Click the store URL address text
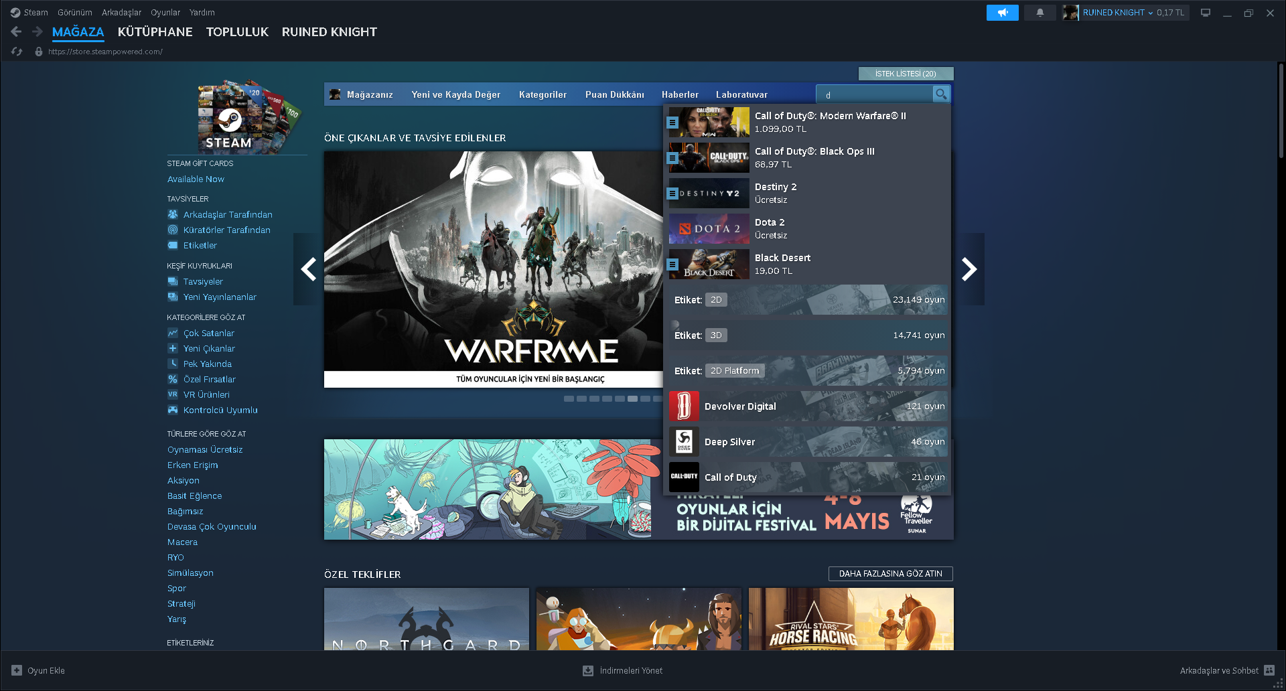The width and height of the screenshot is (1286, 691). click(105, 52)
